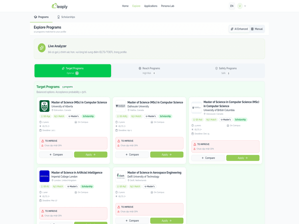Apply to the Dalhousie University program
299x224 pixels.
167,154
